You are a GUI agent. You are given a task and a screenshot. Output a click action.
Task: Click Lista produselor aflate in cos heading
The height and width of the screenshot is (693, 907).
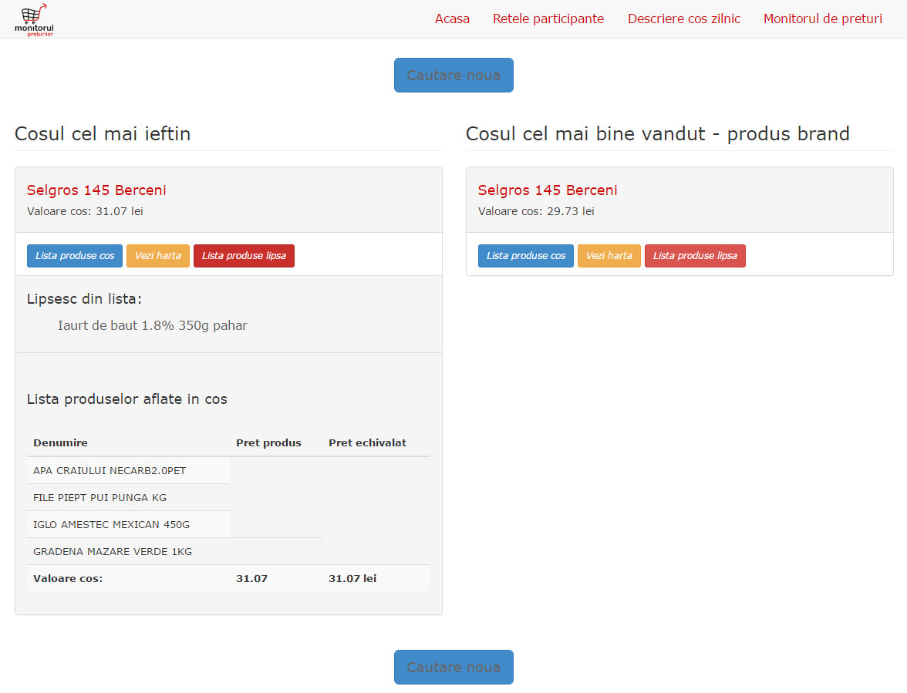click(x=127, y=399)
